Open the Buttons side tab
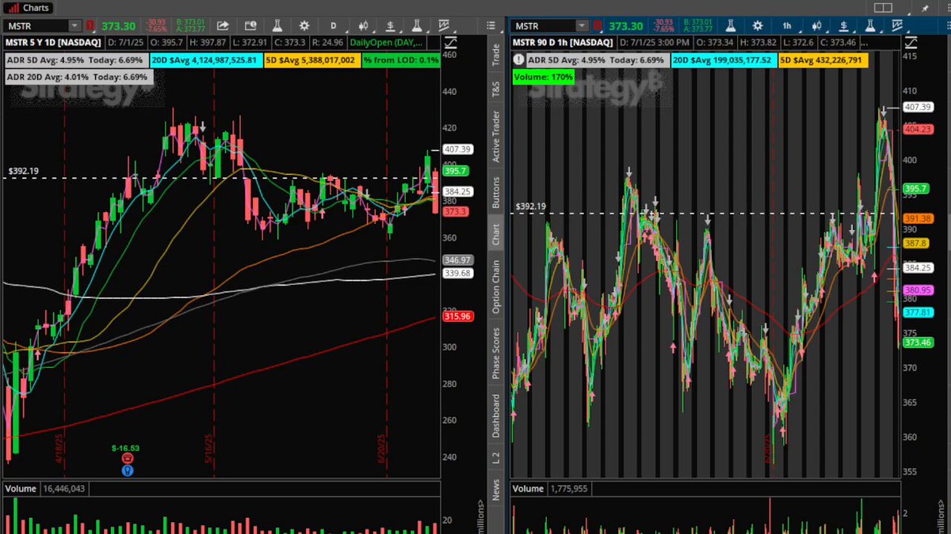Image resolution: width=951 pixels, height=534 pixels. [497, 192]
